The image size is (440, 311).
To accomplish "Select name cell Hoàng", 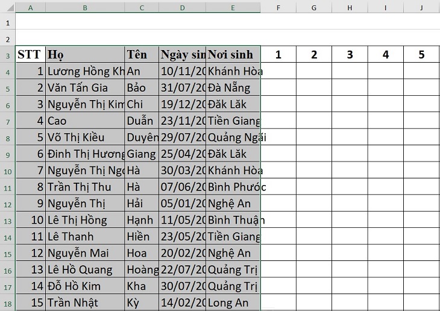I will pos(142,270).
